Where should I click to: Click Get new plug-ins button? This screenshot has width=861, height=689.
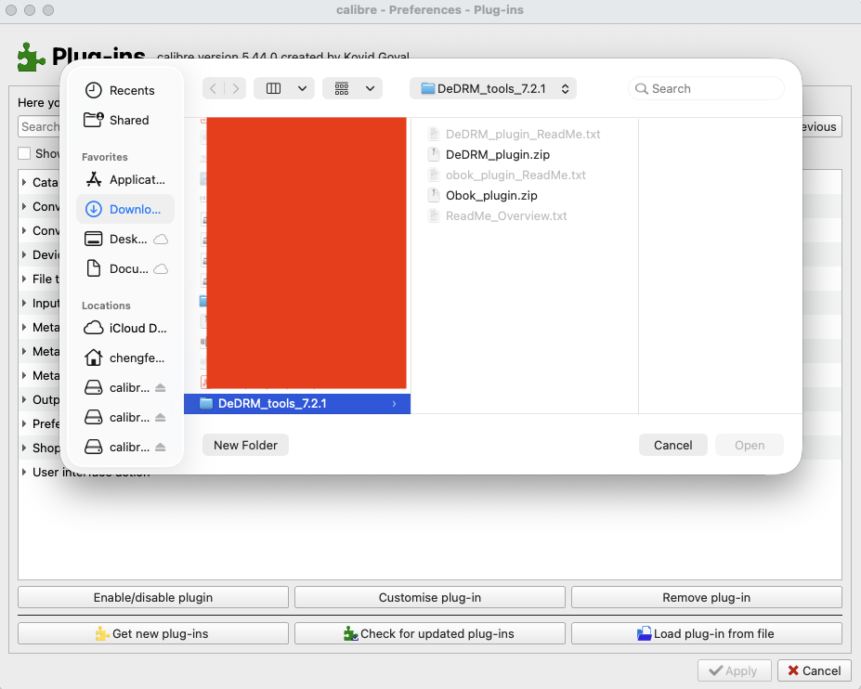click(153, 633)
